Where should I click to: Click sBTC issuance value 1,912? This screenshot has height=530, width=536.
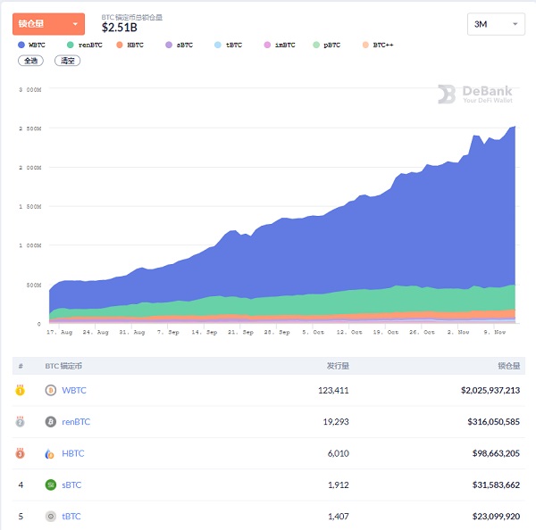coord(338,484)
